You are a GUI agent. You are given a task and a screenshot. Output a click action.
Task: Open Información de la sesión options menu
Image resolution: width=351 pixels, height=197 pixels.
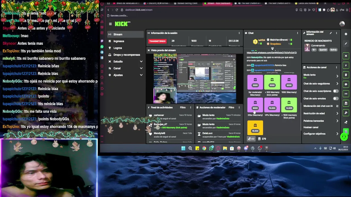tap(239, 33)
